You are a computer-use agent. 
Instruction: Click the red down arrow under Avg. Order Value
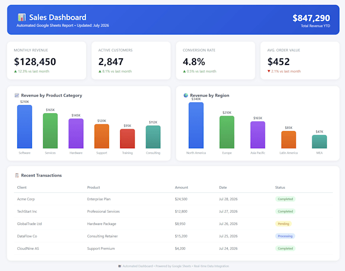point(269,72)
